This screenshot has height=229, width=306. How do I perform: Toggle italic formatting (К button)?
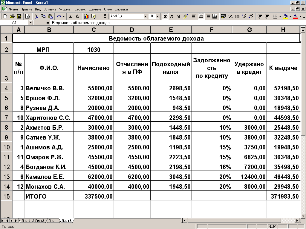pyautogui.click(x=172, y=16)
